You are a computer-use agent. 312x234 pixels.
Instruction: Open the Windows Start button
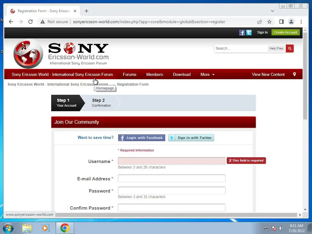click(8, 228)
